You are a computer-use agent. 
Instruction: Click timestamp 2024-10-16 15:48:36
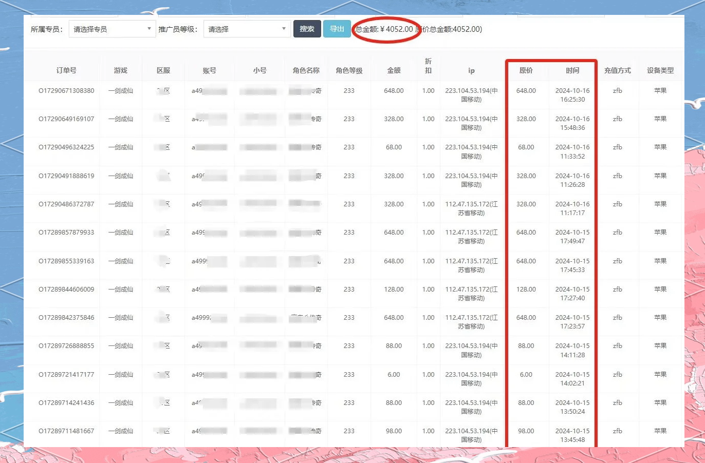[572, 123]
